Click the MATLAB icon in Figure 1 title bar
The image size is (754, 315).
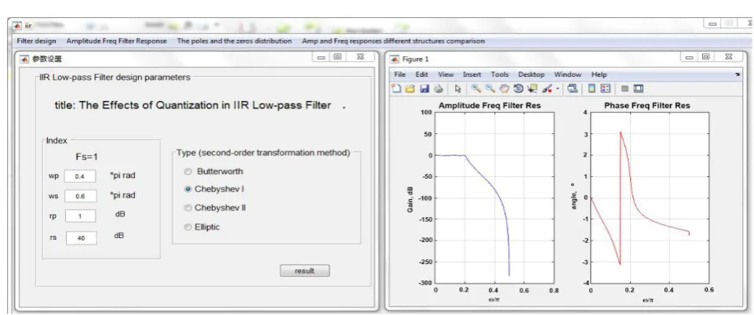point(395,60)
